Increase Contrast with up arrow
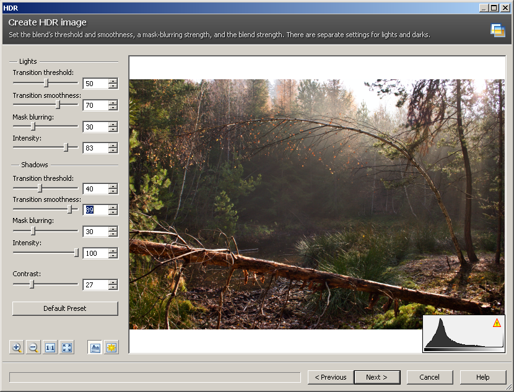514x392 pixels. coord(113,282)
